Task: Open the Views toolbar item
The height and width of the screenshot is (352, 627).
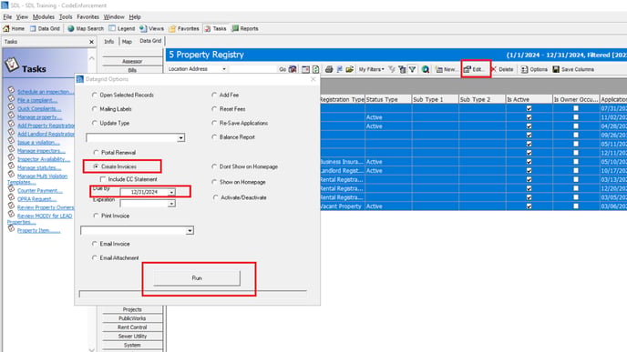Action: point(152,29)
